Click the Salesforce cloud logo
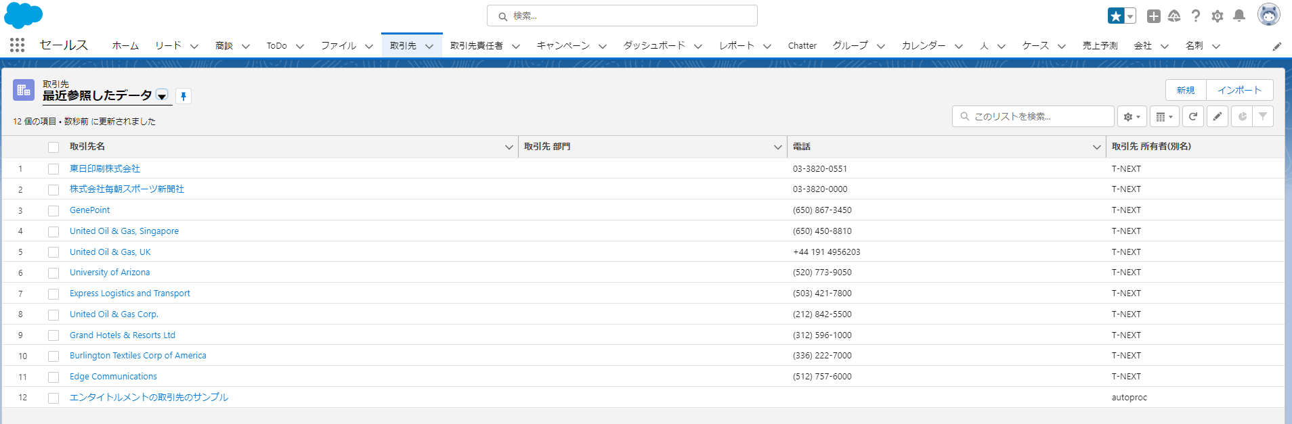 pyautogui.click(x=23, y=16)
